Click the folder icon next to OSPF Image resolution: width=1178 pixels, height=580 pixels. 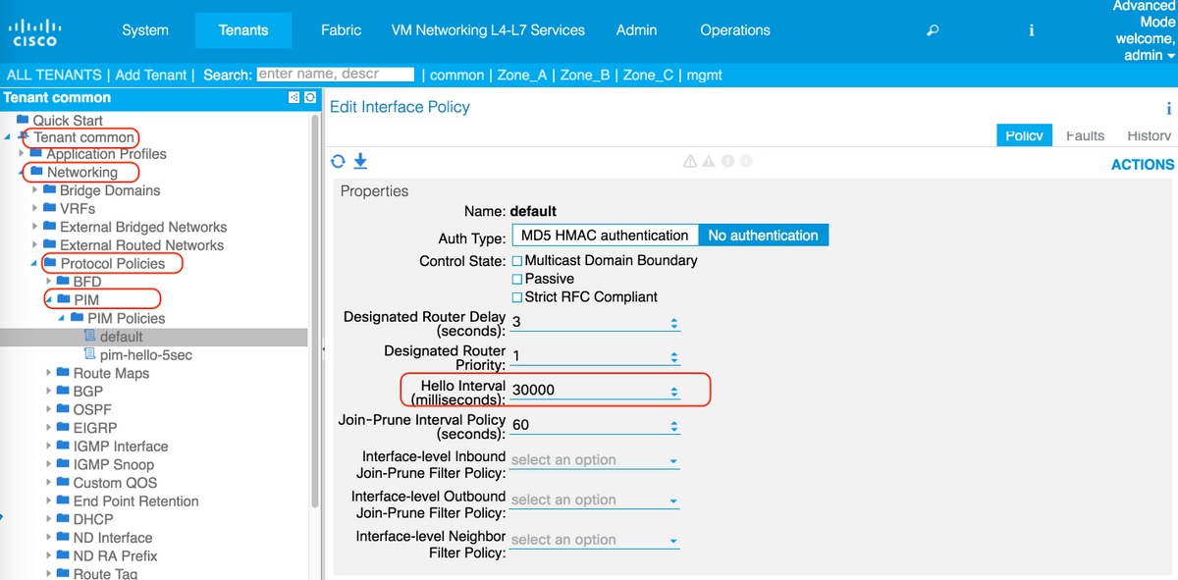tap(64, 408)
